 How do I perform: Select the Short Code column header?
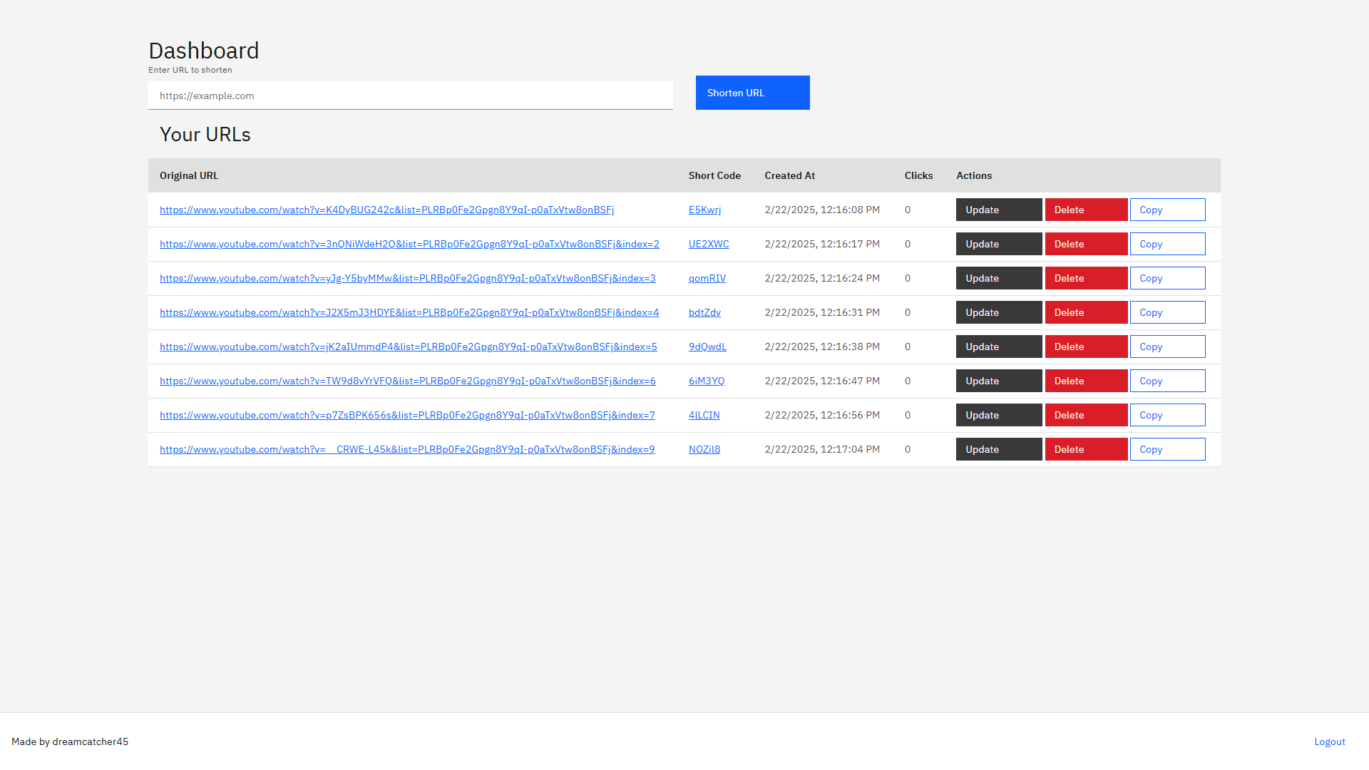pyautogui.click(x=714, y=175)
